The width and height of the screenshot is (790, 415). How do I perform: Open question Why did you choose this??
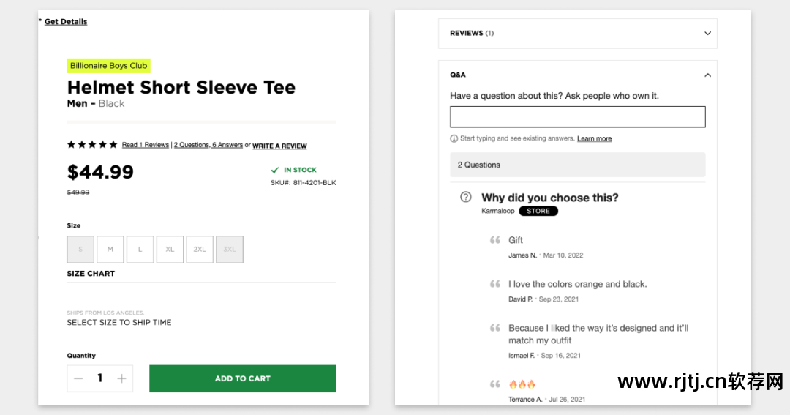(549, 198)
